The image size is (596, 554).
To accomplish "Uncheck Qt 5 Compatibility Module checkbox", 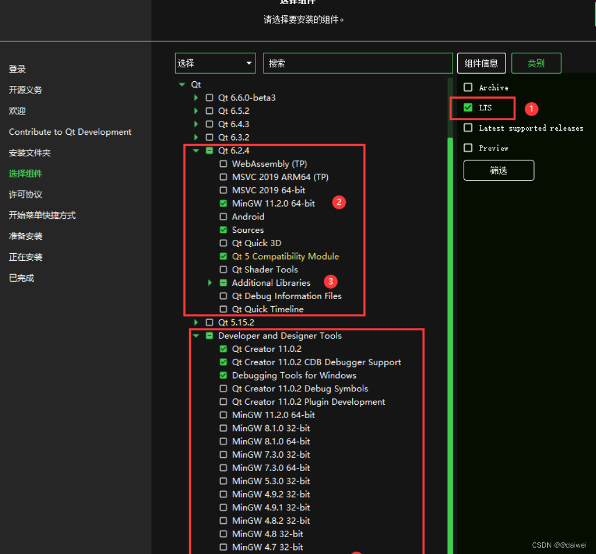I will click(223, 256).
